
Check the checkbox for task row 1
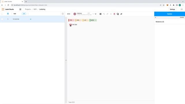[2, 19]
